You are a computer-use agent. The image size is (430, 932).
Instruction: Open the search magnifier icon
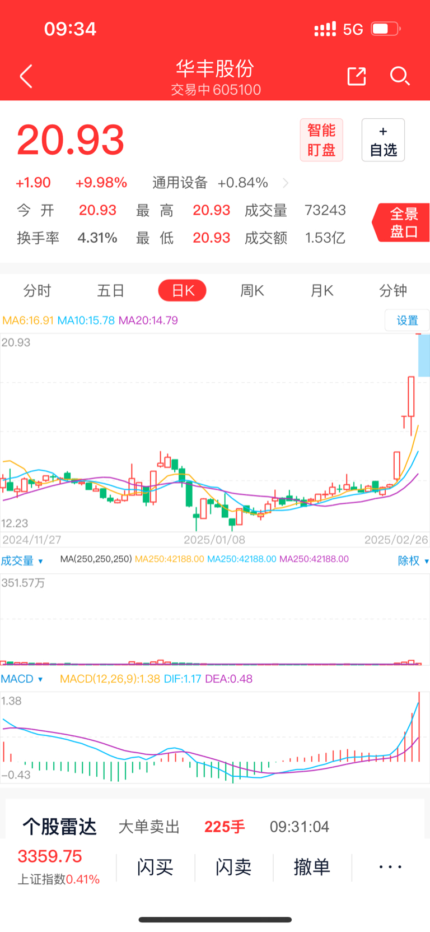[x=400, y=76]
